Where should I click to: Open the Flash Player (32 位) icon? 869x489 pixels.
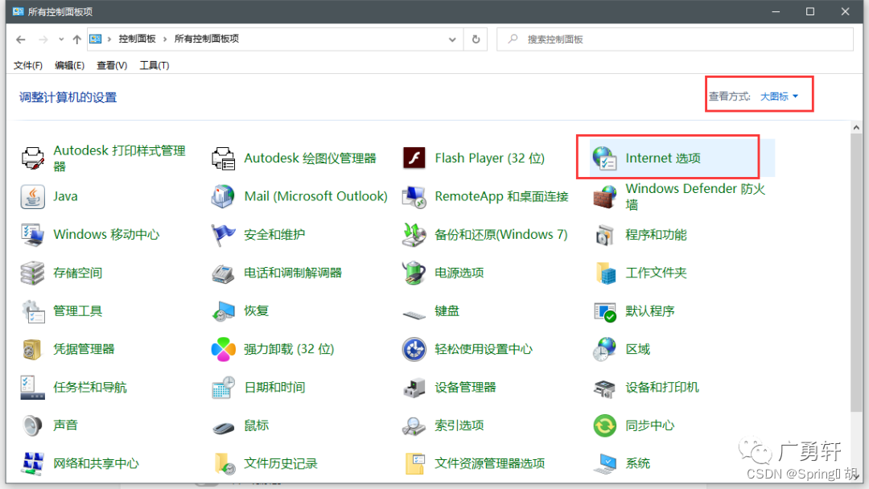(x=414, y=158)
